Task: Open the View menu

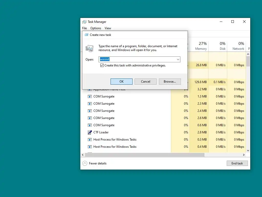Action: tap(108, 28)
